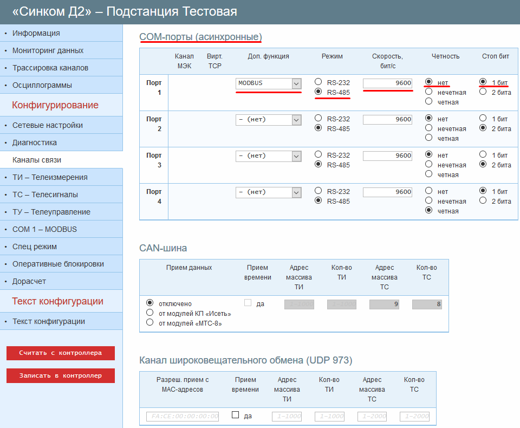Set Port 2 stop bits to 1 бит
Image resolution: width=520 pixels, height=428 pixels.
click(x=483, y=119)
